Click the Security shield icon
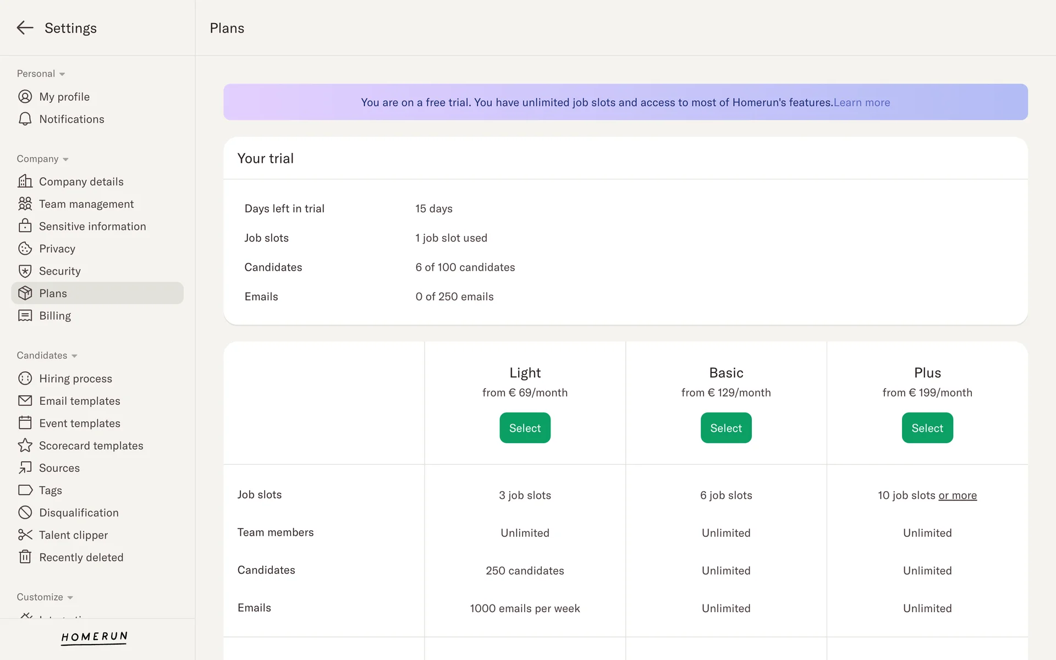 (25, 271)
